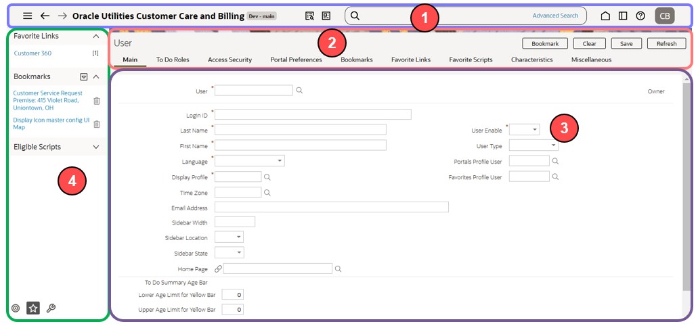Delete the Customer Service Request bookmark
Image resolution: width=698 pixels, height=326 pixels.
97,101
